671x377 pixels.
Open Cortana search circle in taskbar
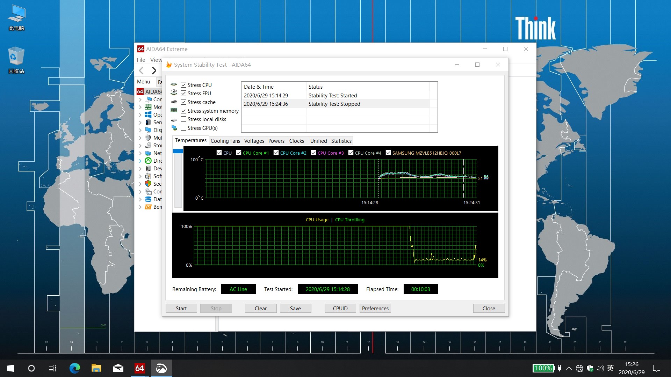(x=31, y=368)
